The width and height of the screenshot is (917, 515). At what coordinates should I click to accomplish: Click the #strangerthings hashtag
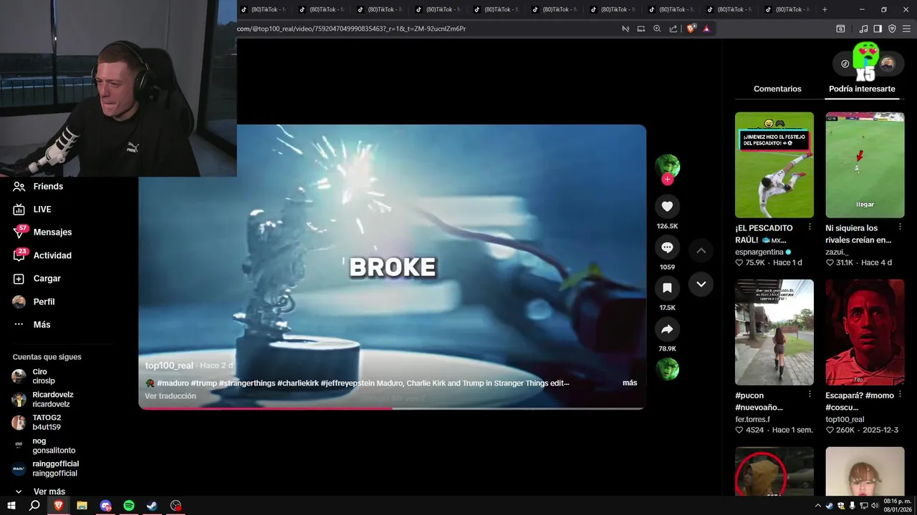click(x=247, y=383)
